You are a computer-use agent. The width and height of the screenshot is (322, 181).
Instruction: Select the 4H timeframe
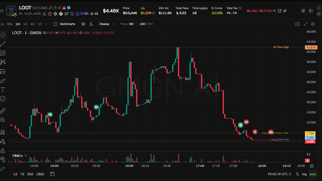[32, 24]
